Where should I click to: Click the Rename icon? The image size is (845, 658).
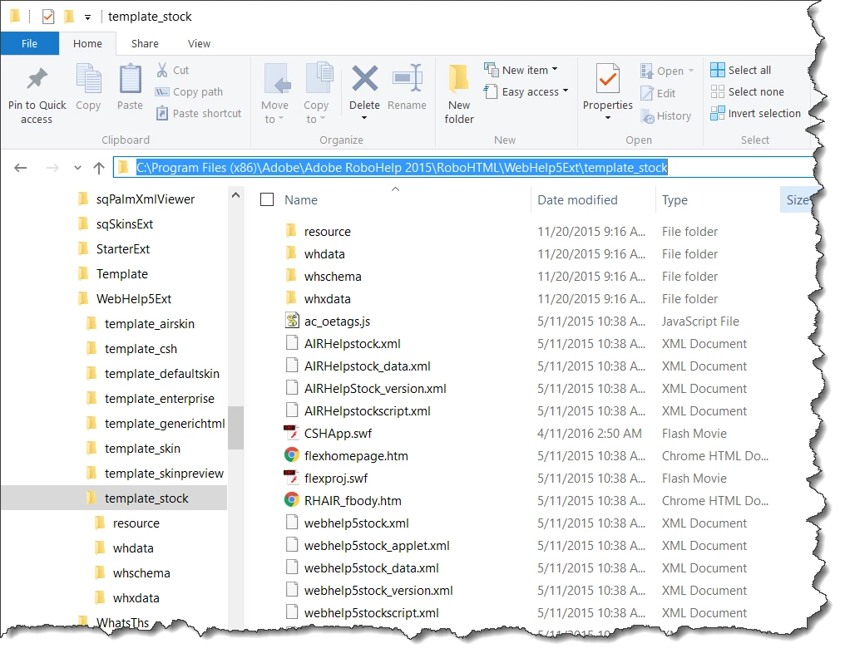[x=407, y=78]
